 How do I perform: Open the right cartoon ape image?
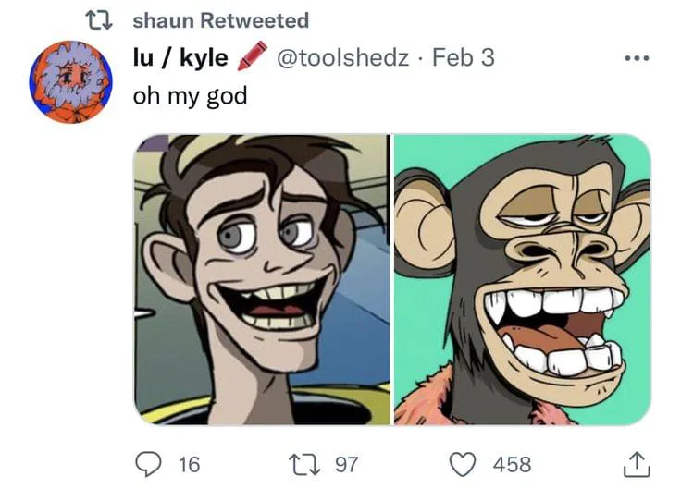523,279
